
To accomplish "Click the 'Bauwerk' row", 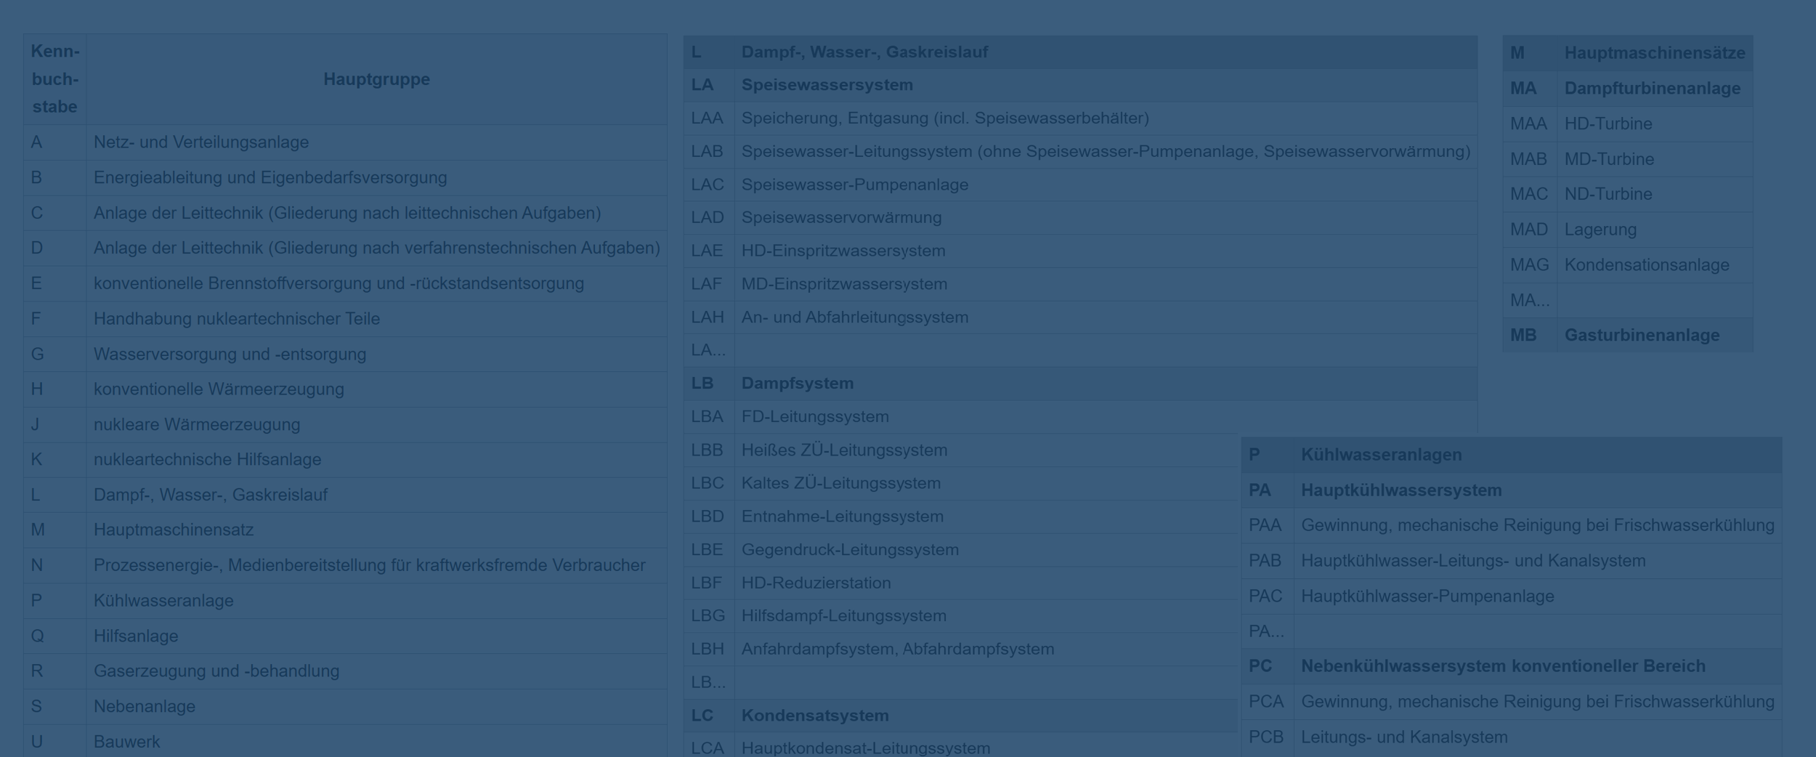I will 127,742.
